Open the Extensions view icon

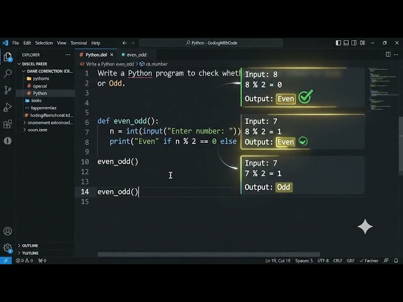[8, 124]
